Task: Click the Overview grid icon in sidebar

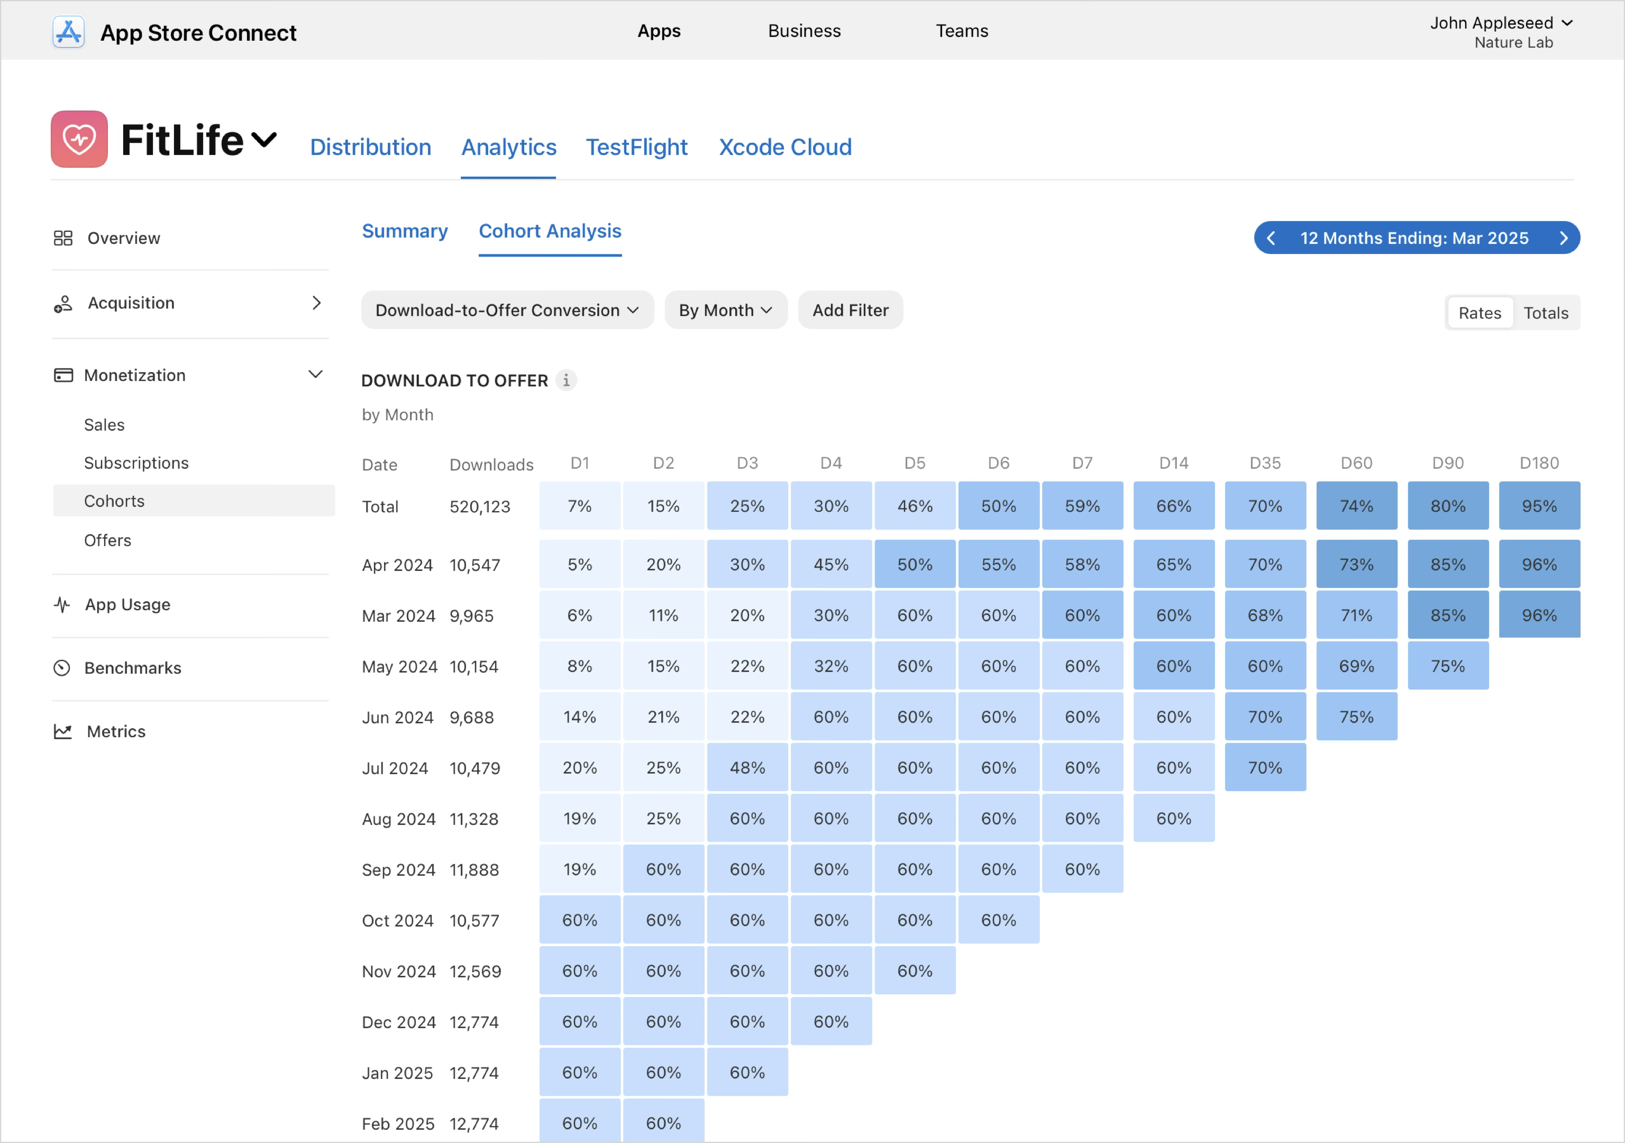Action: tap(63, 238)
